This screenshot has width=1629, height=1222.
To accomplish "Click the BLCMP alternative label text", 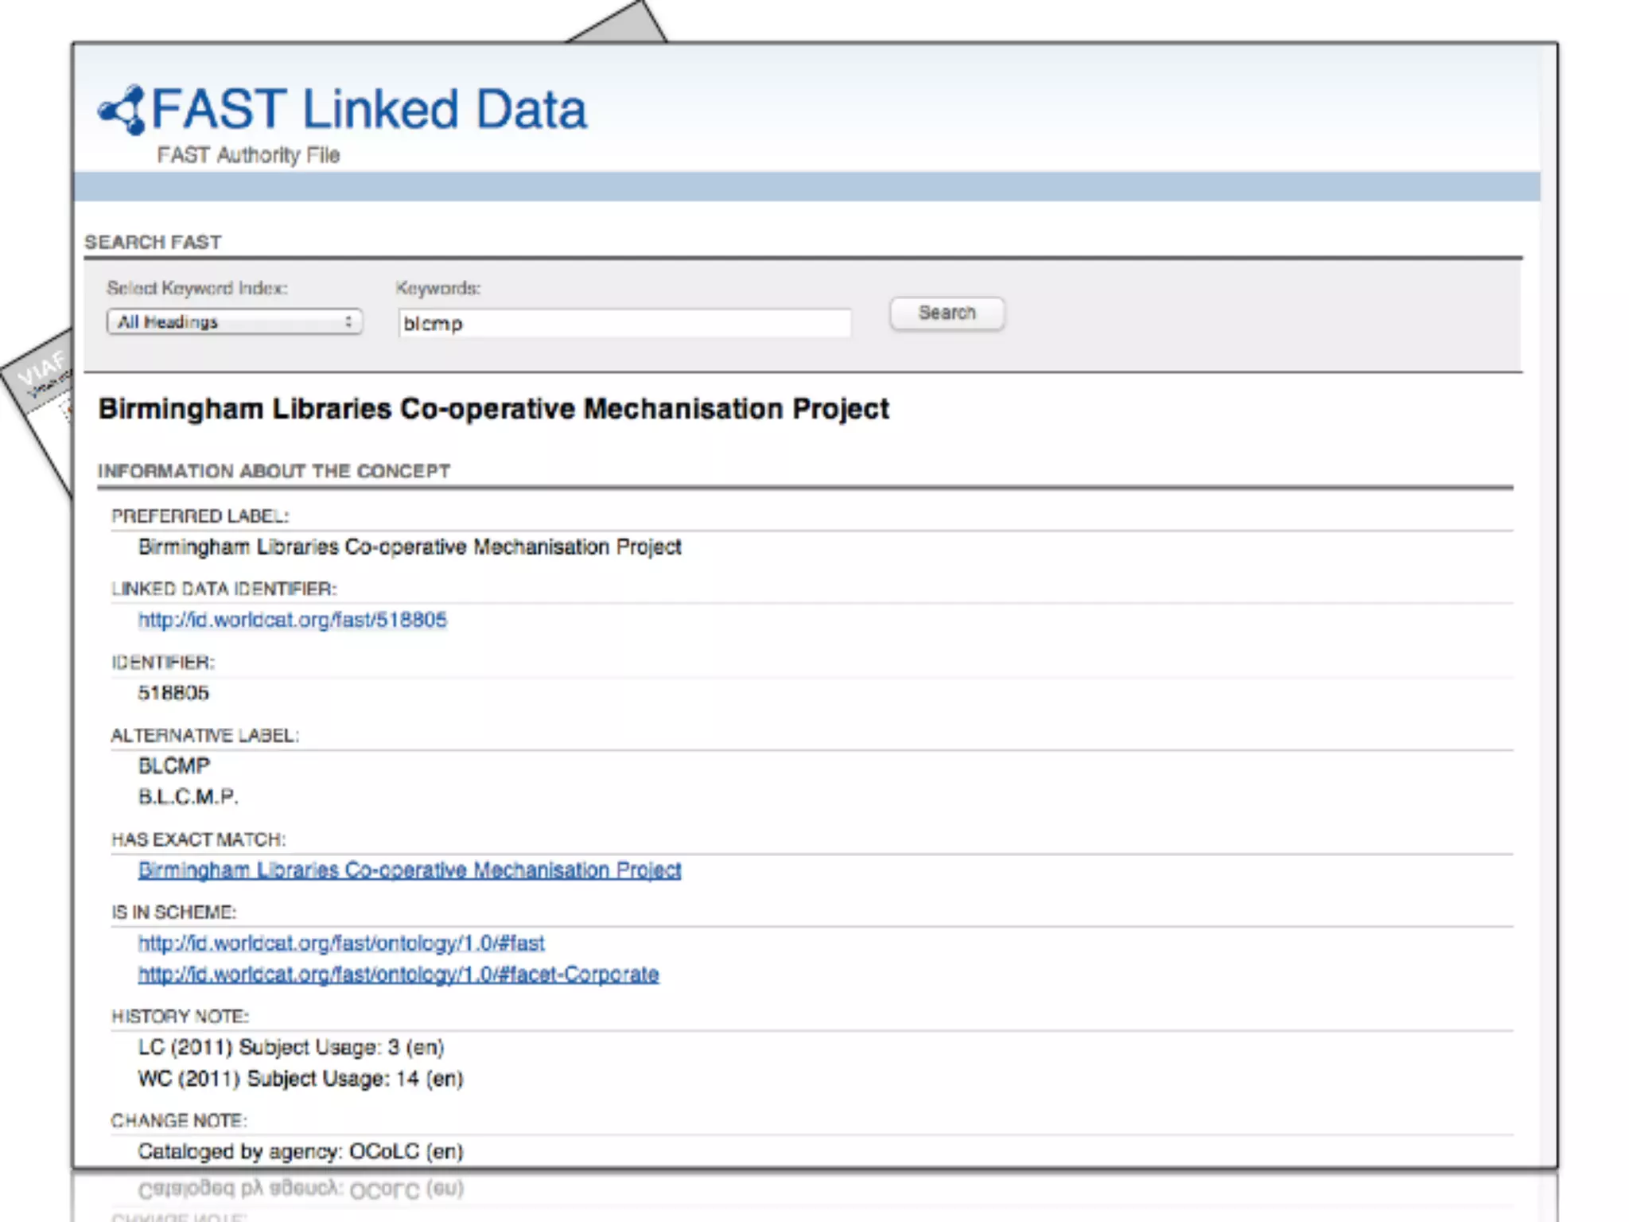I will (x=174, y=765).
